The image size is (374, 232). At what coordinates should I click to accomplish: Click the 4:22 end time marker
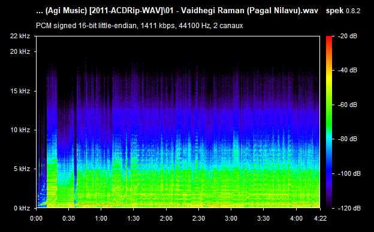click(x=320, y=218)
